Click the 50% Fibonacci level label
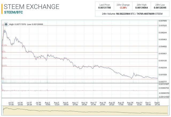Image resolution: width=171 pixels, height=117 pixels. point(3,52)
